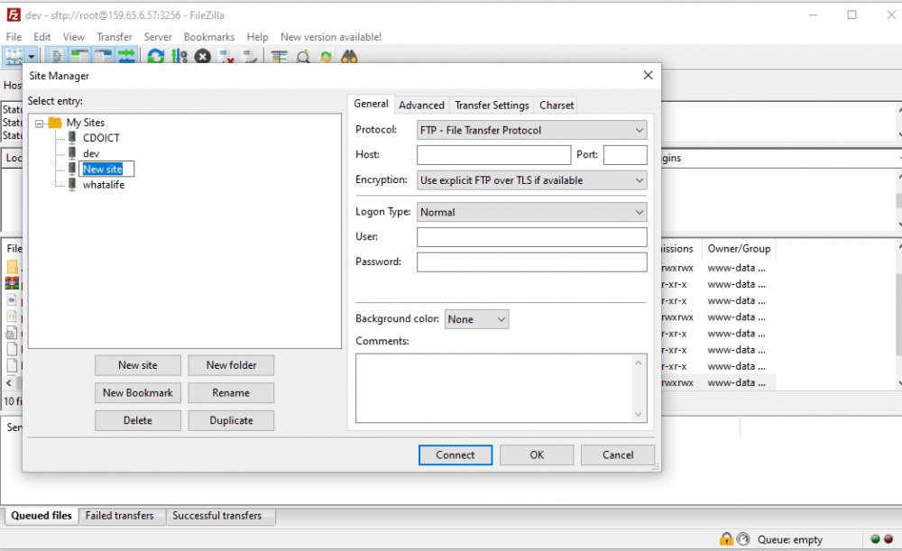The height and width of the screenshot is (551, 902).
Task: Click the server icon beside dev
Action: [x=72, y=153]
